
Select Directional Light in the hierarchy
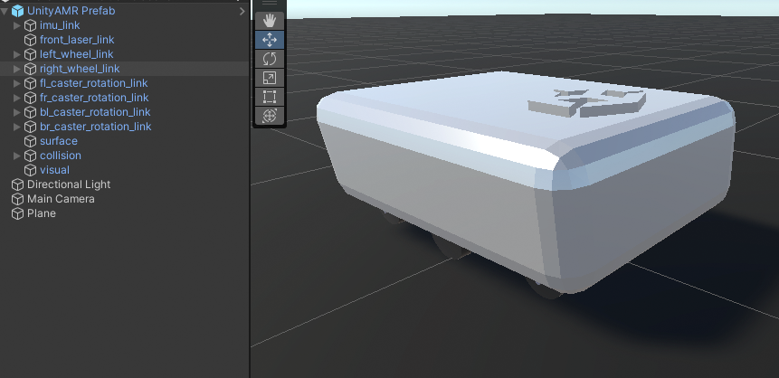coord(69,184)
